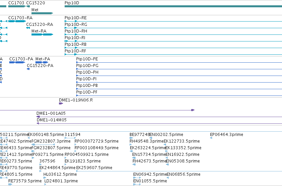Select the Ptp10D-PB protein
282x186 pixels.
[179, 89]
